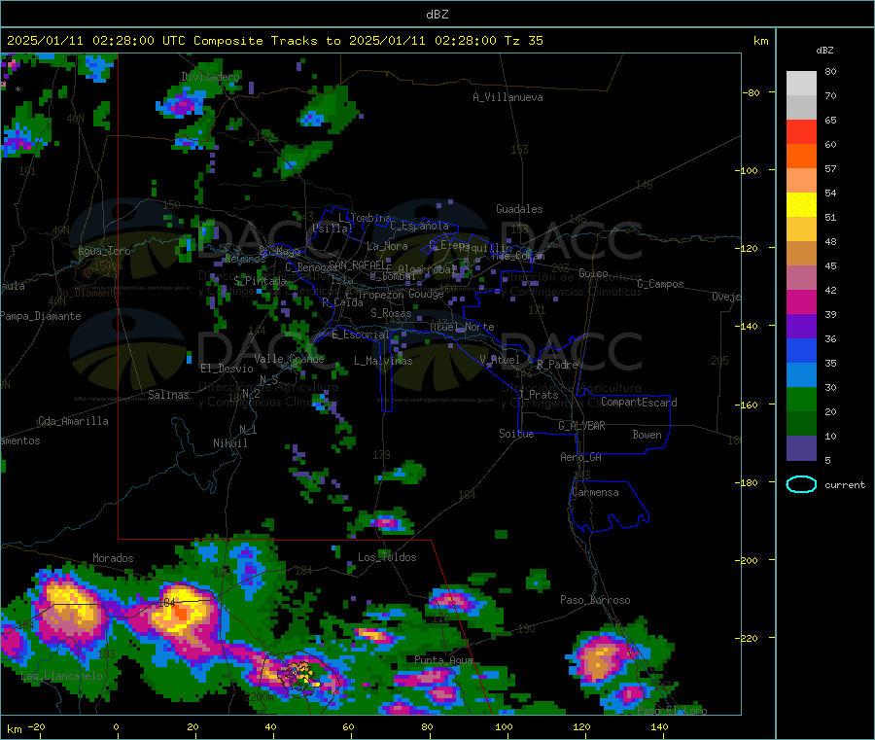Click the La_Nora map label
Image resolution: width=875 pixels, height=740 pixels.
pos(387,246)
